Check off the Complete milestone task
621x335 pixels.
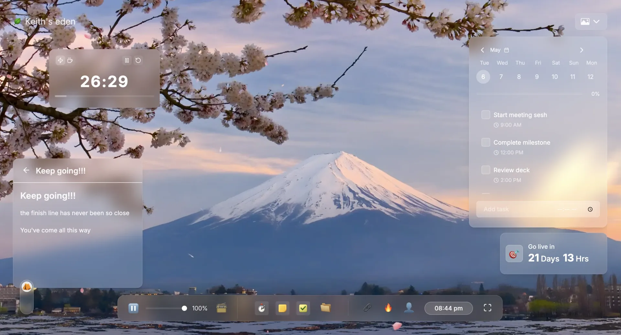click(x=485, y=142)
